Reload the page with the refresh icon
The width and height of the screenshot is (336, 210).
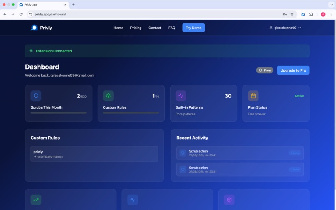[21, 14]
